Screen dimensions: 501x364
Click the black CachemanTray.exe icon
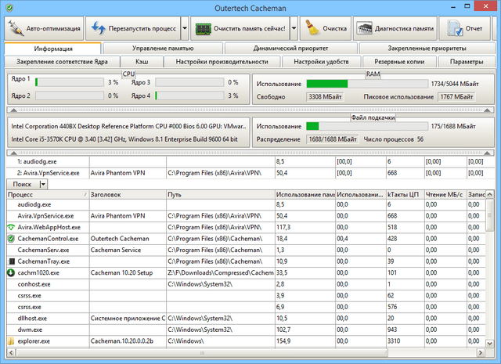11,261
